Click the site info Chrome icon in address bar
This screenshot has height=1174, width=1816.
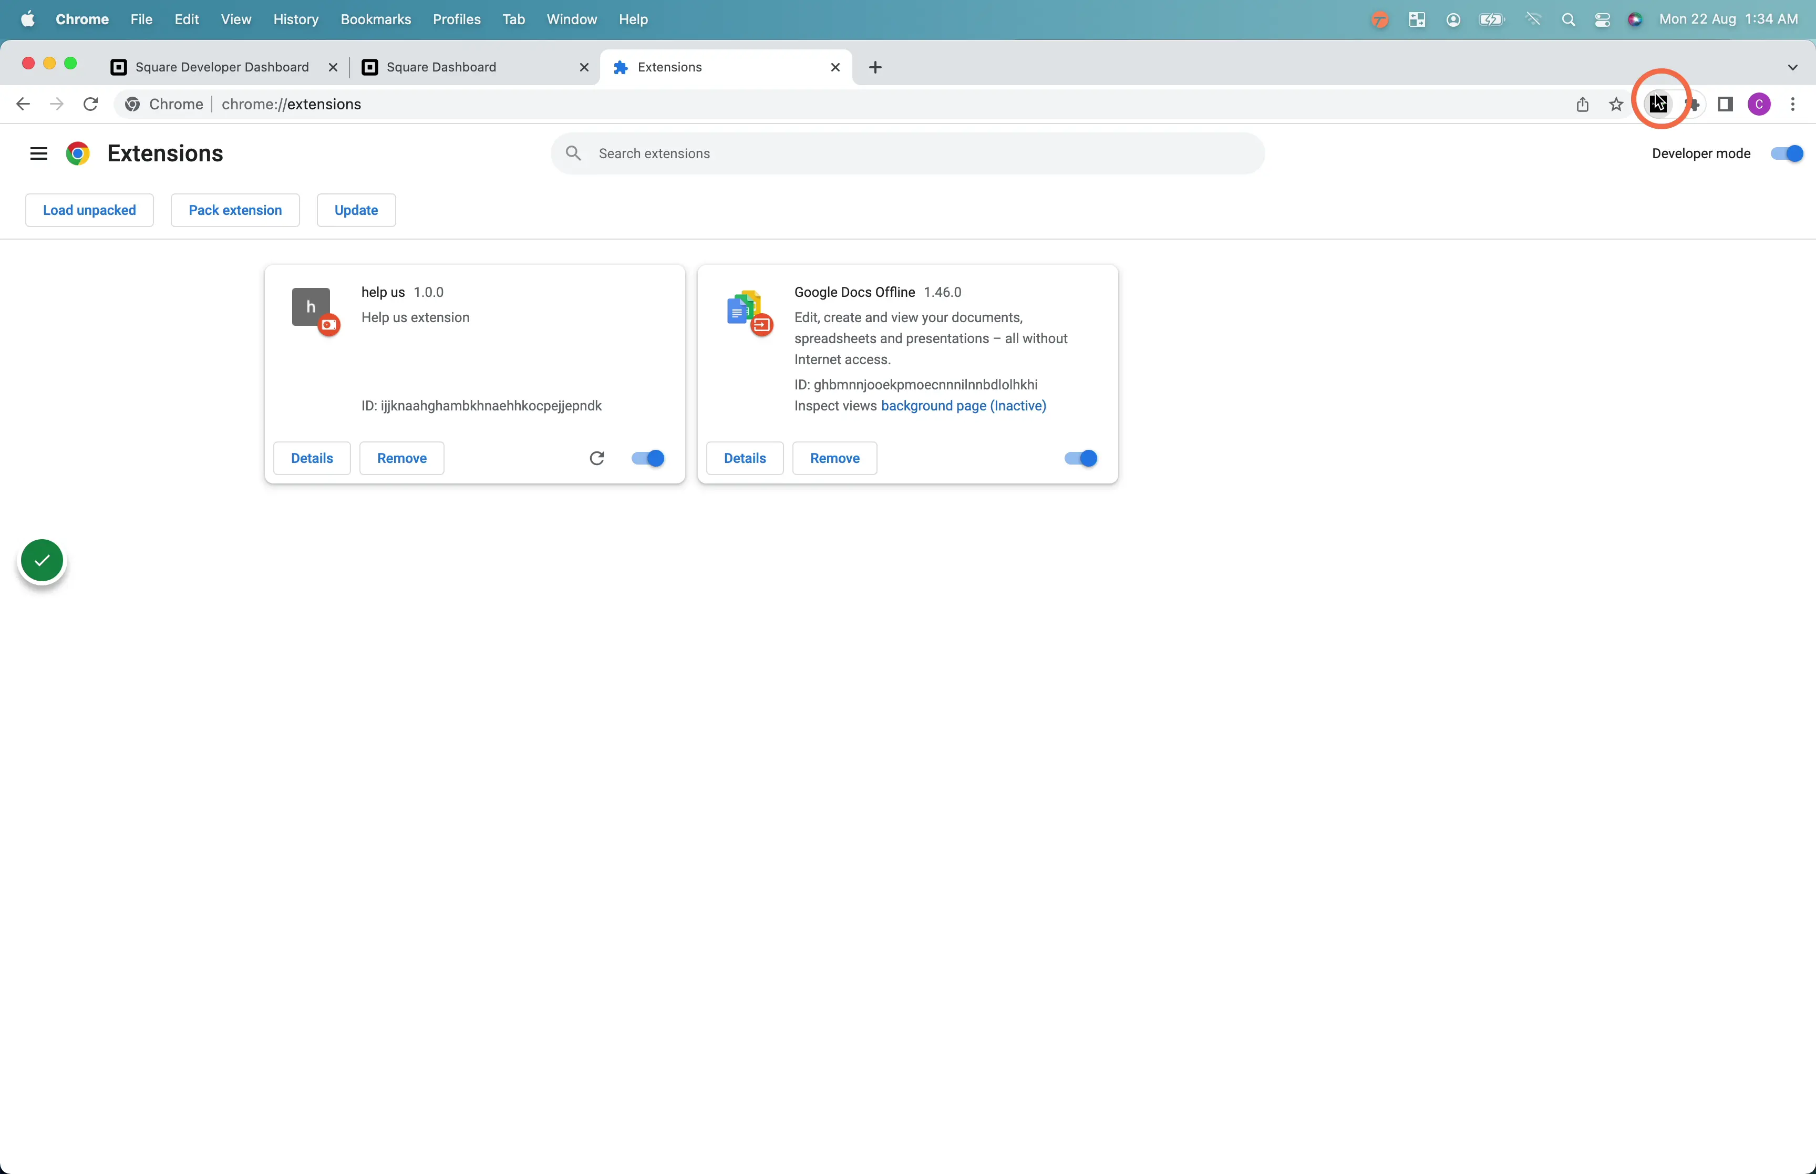[x=132, y=105]
